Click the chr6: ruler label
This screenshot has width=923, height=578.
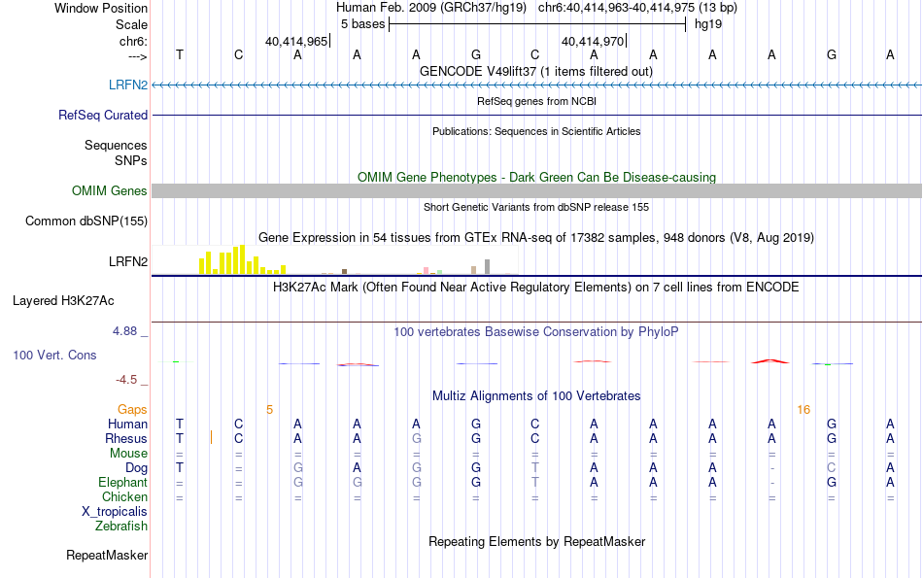(x=133, y=41)
